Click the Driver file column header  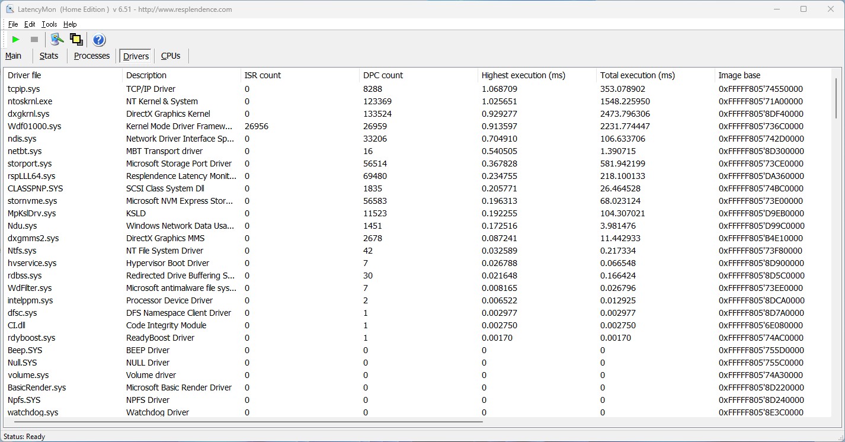tap(25, 75)
